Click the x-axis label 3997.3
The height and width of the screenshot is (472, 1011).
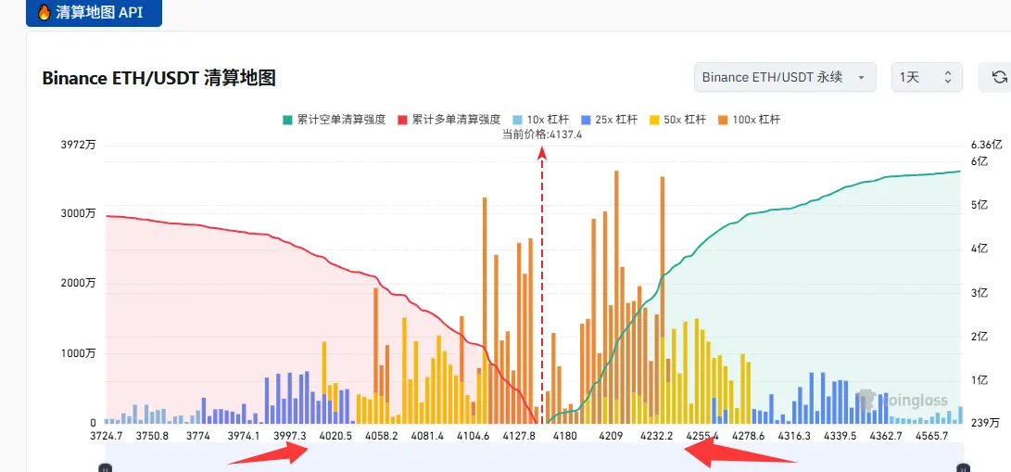290,436
